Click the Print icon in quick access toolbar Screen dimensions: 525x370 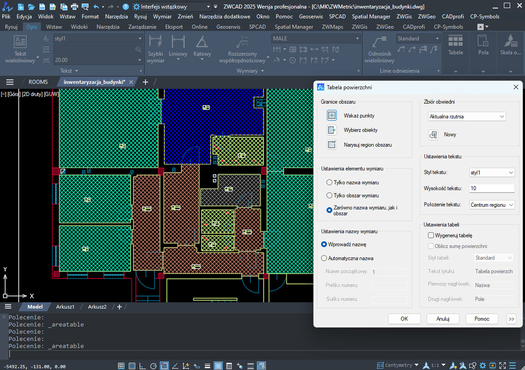74,7
